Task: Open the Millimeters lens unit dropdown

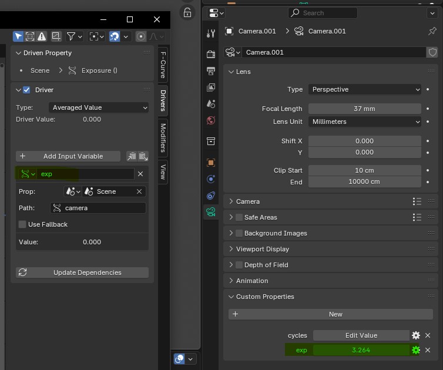Action: pos(364,122)
